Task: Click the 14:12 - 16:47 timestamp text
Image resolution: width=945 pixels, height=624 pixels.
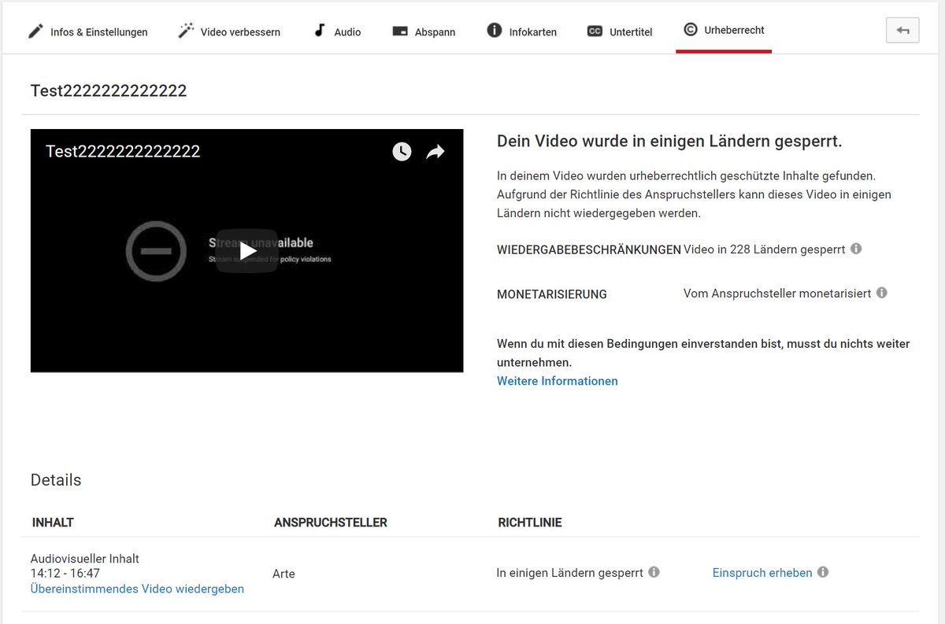Action: pos(65,574)
